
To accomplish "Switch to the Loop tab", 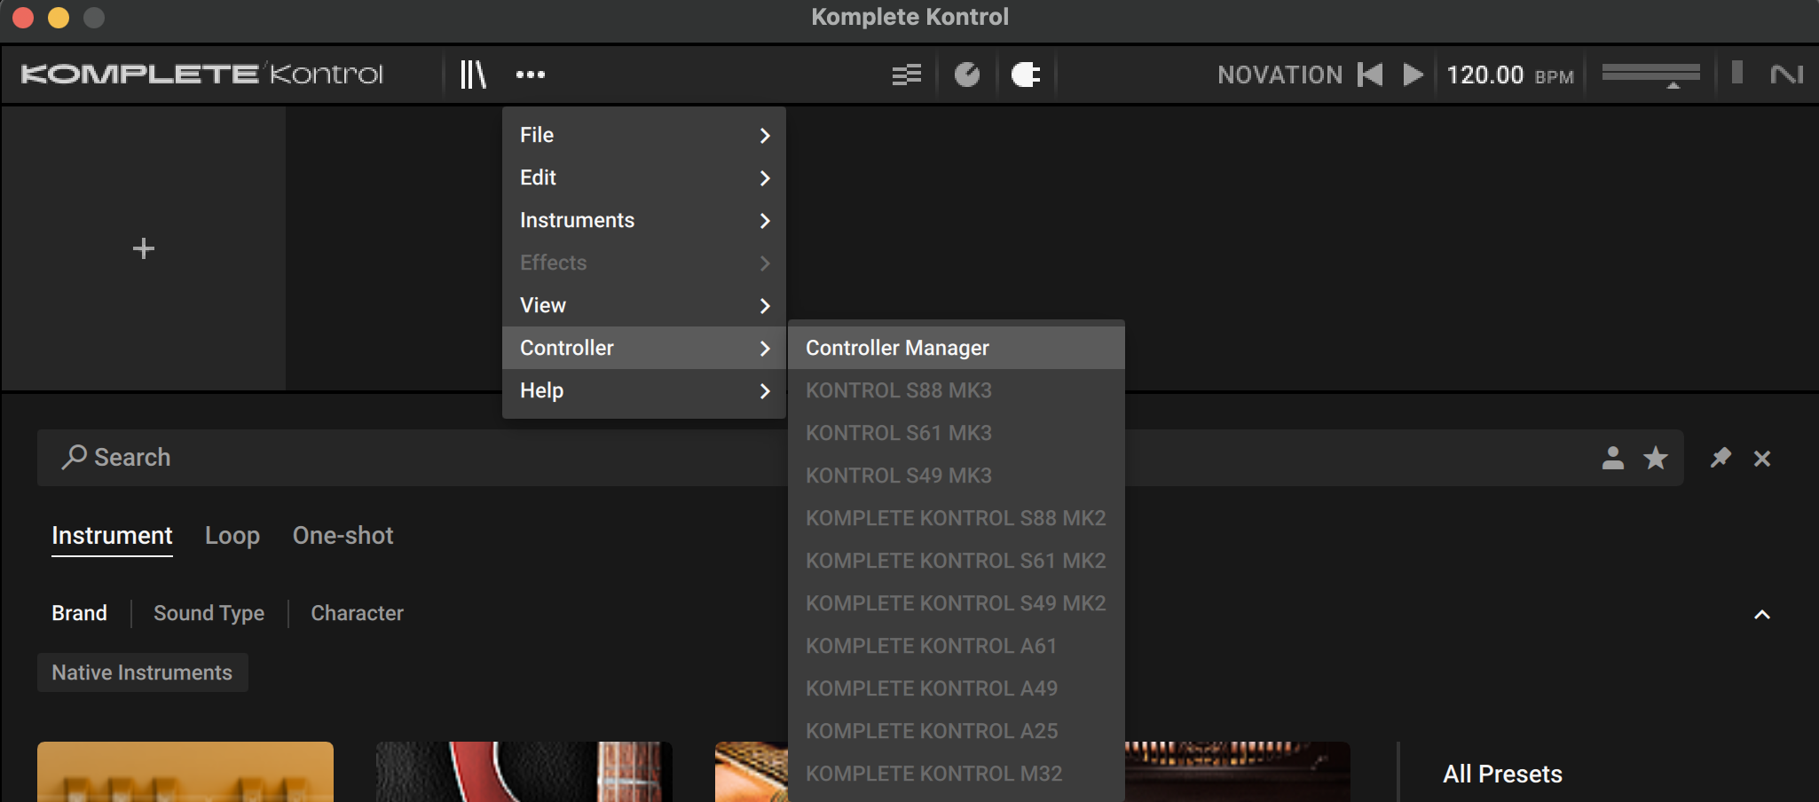I will point(232,536).
